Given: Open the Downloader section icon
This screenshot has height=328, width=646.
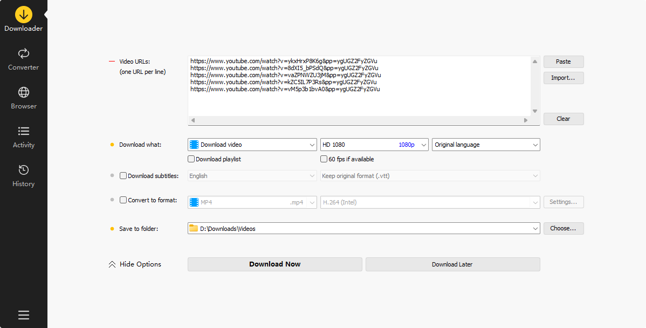Looking at the screenshot, I should [24, 15].
